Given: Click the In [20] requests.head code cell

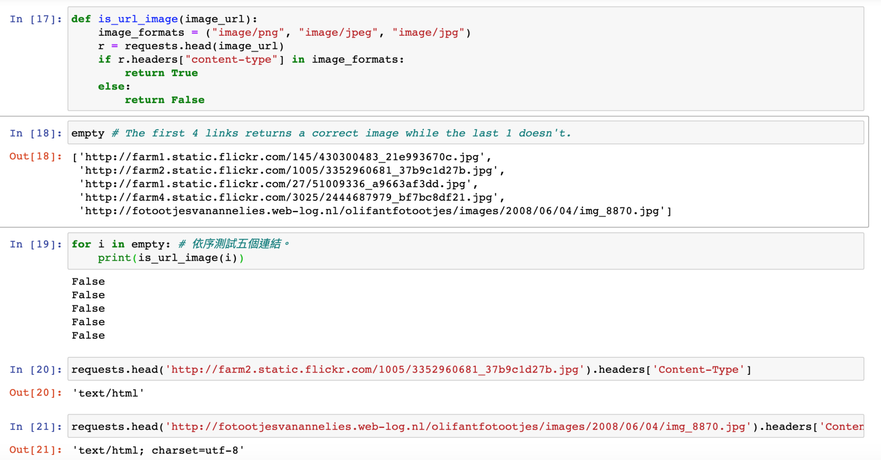Looking at the screenshot, I should coord(466,369).
